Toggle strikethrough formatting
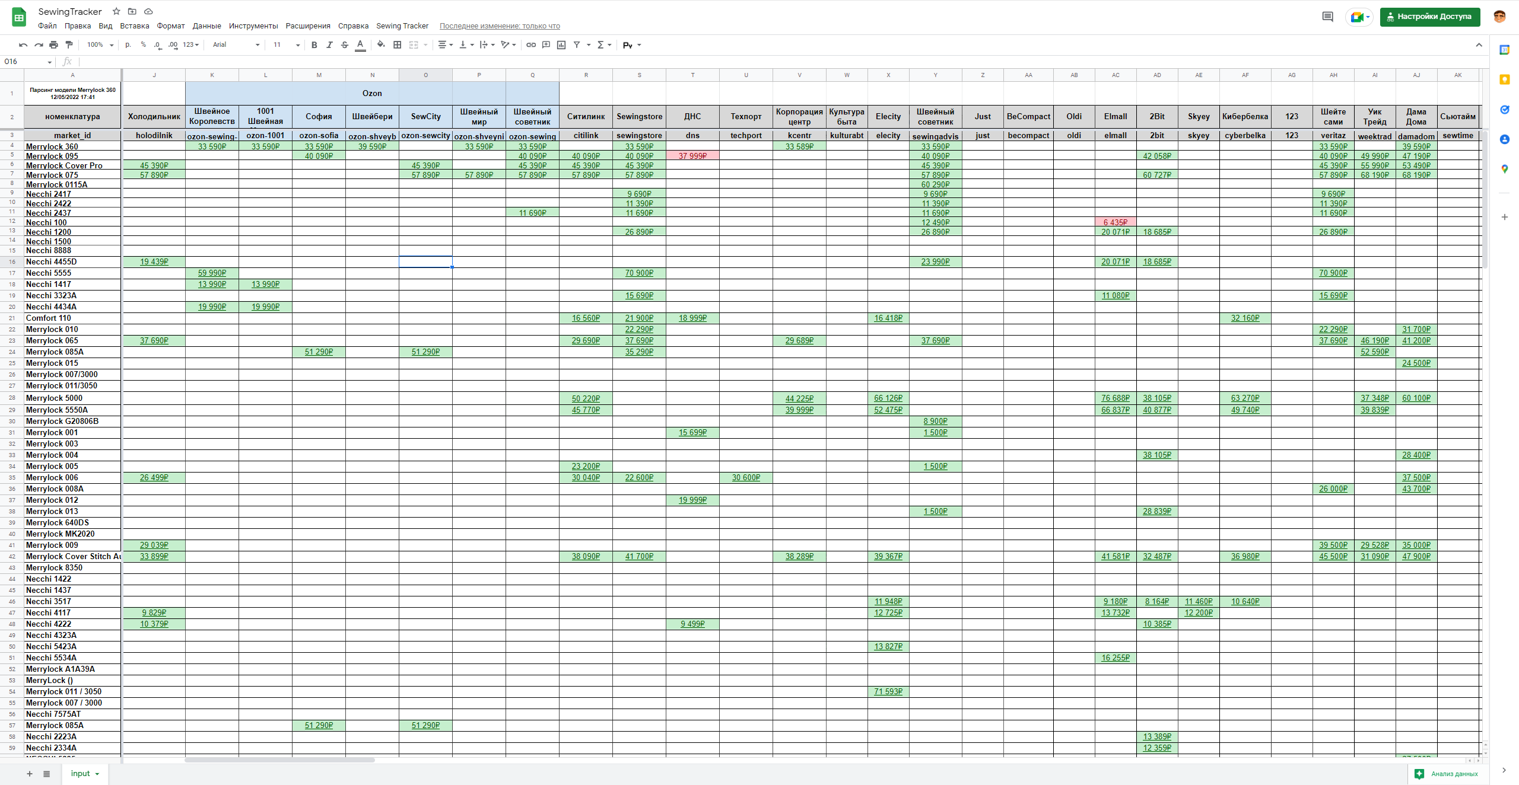 (x=344, y=44)
